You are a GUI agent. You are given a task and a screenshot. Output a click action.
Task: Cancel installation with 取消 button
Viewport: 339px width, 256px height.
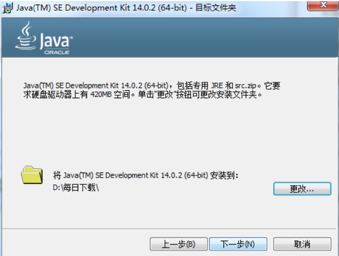click(302, 244)
